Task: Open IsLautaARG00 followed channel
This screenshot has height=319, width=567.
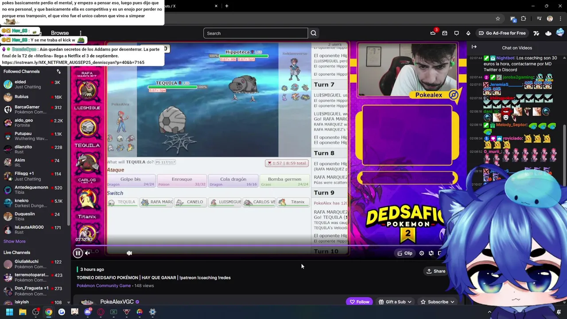Action: [34, 230]
